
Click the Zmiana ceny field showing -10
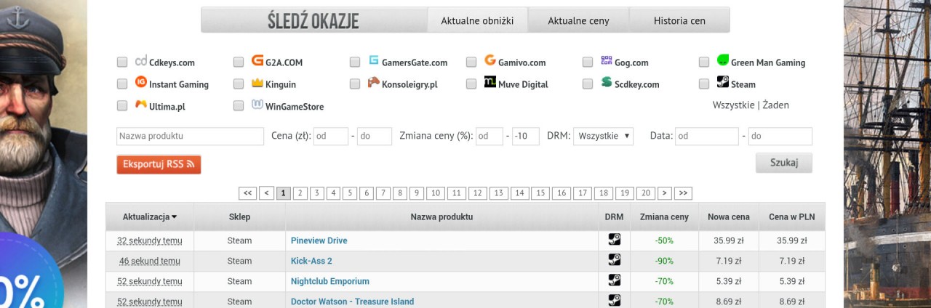click(x=526, y=136)
